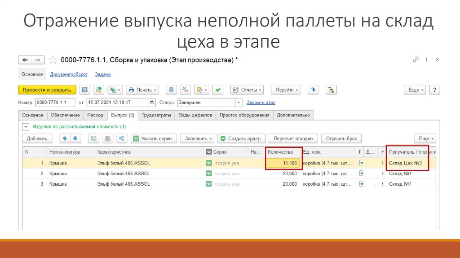Save document with floppy disk icon

point(85,90)
